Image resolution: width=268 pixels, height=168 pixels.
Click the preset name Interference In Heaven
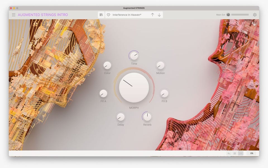tap(127, 15)
